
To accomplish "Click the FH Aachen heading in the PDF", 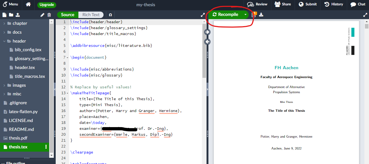I will (286, 68).
